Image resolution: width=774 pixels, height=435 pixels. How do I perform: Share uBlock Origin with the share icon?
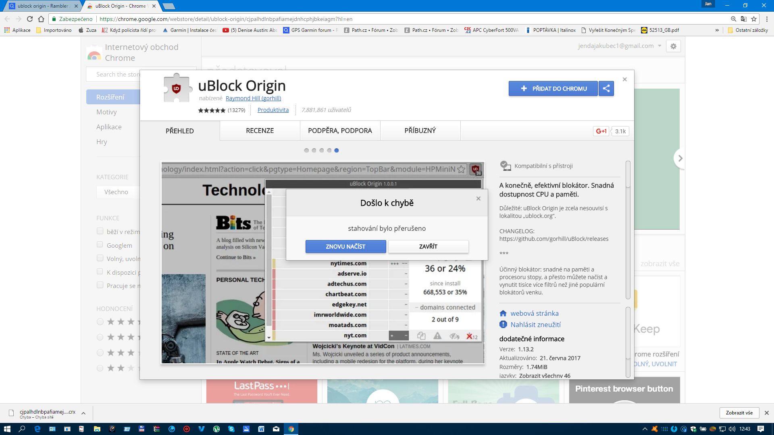tap(606, 89)
